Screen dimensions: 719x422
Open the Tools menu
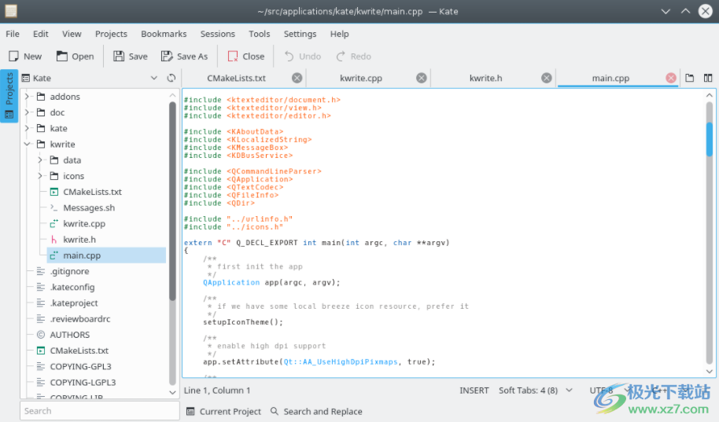[259, 34]
